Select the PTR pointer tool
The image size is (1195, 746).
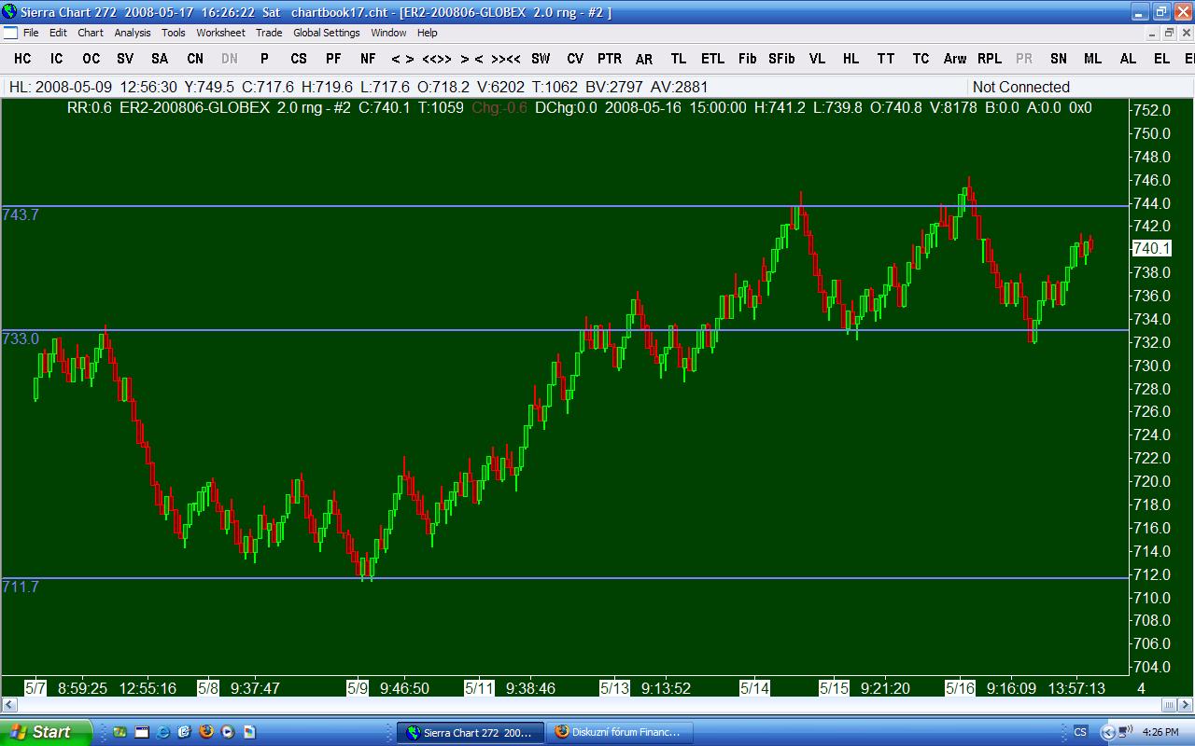[610, 59]
